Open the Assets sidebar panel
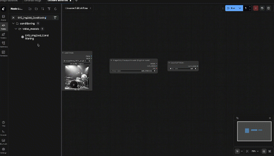This screenshot has width=274, height=156. point(3,17)
